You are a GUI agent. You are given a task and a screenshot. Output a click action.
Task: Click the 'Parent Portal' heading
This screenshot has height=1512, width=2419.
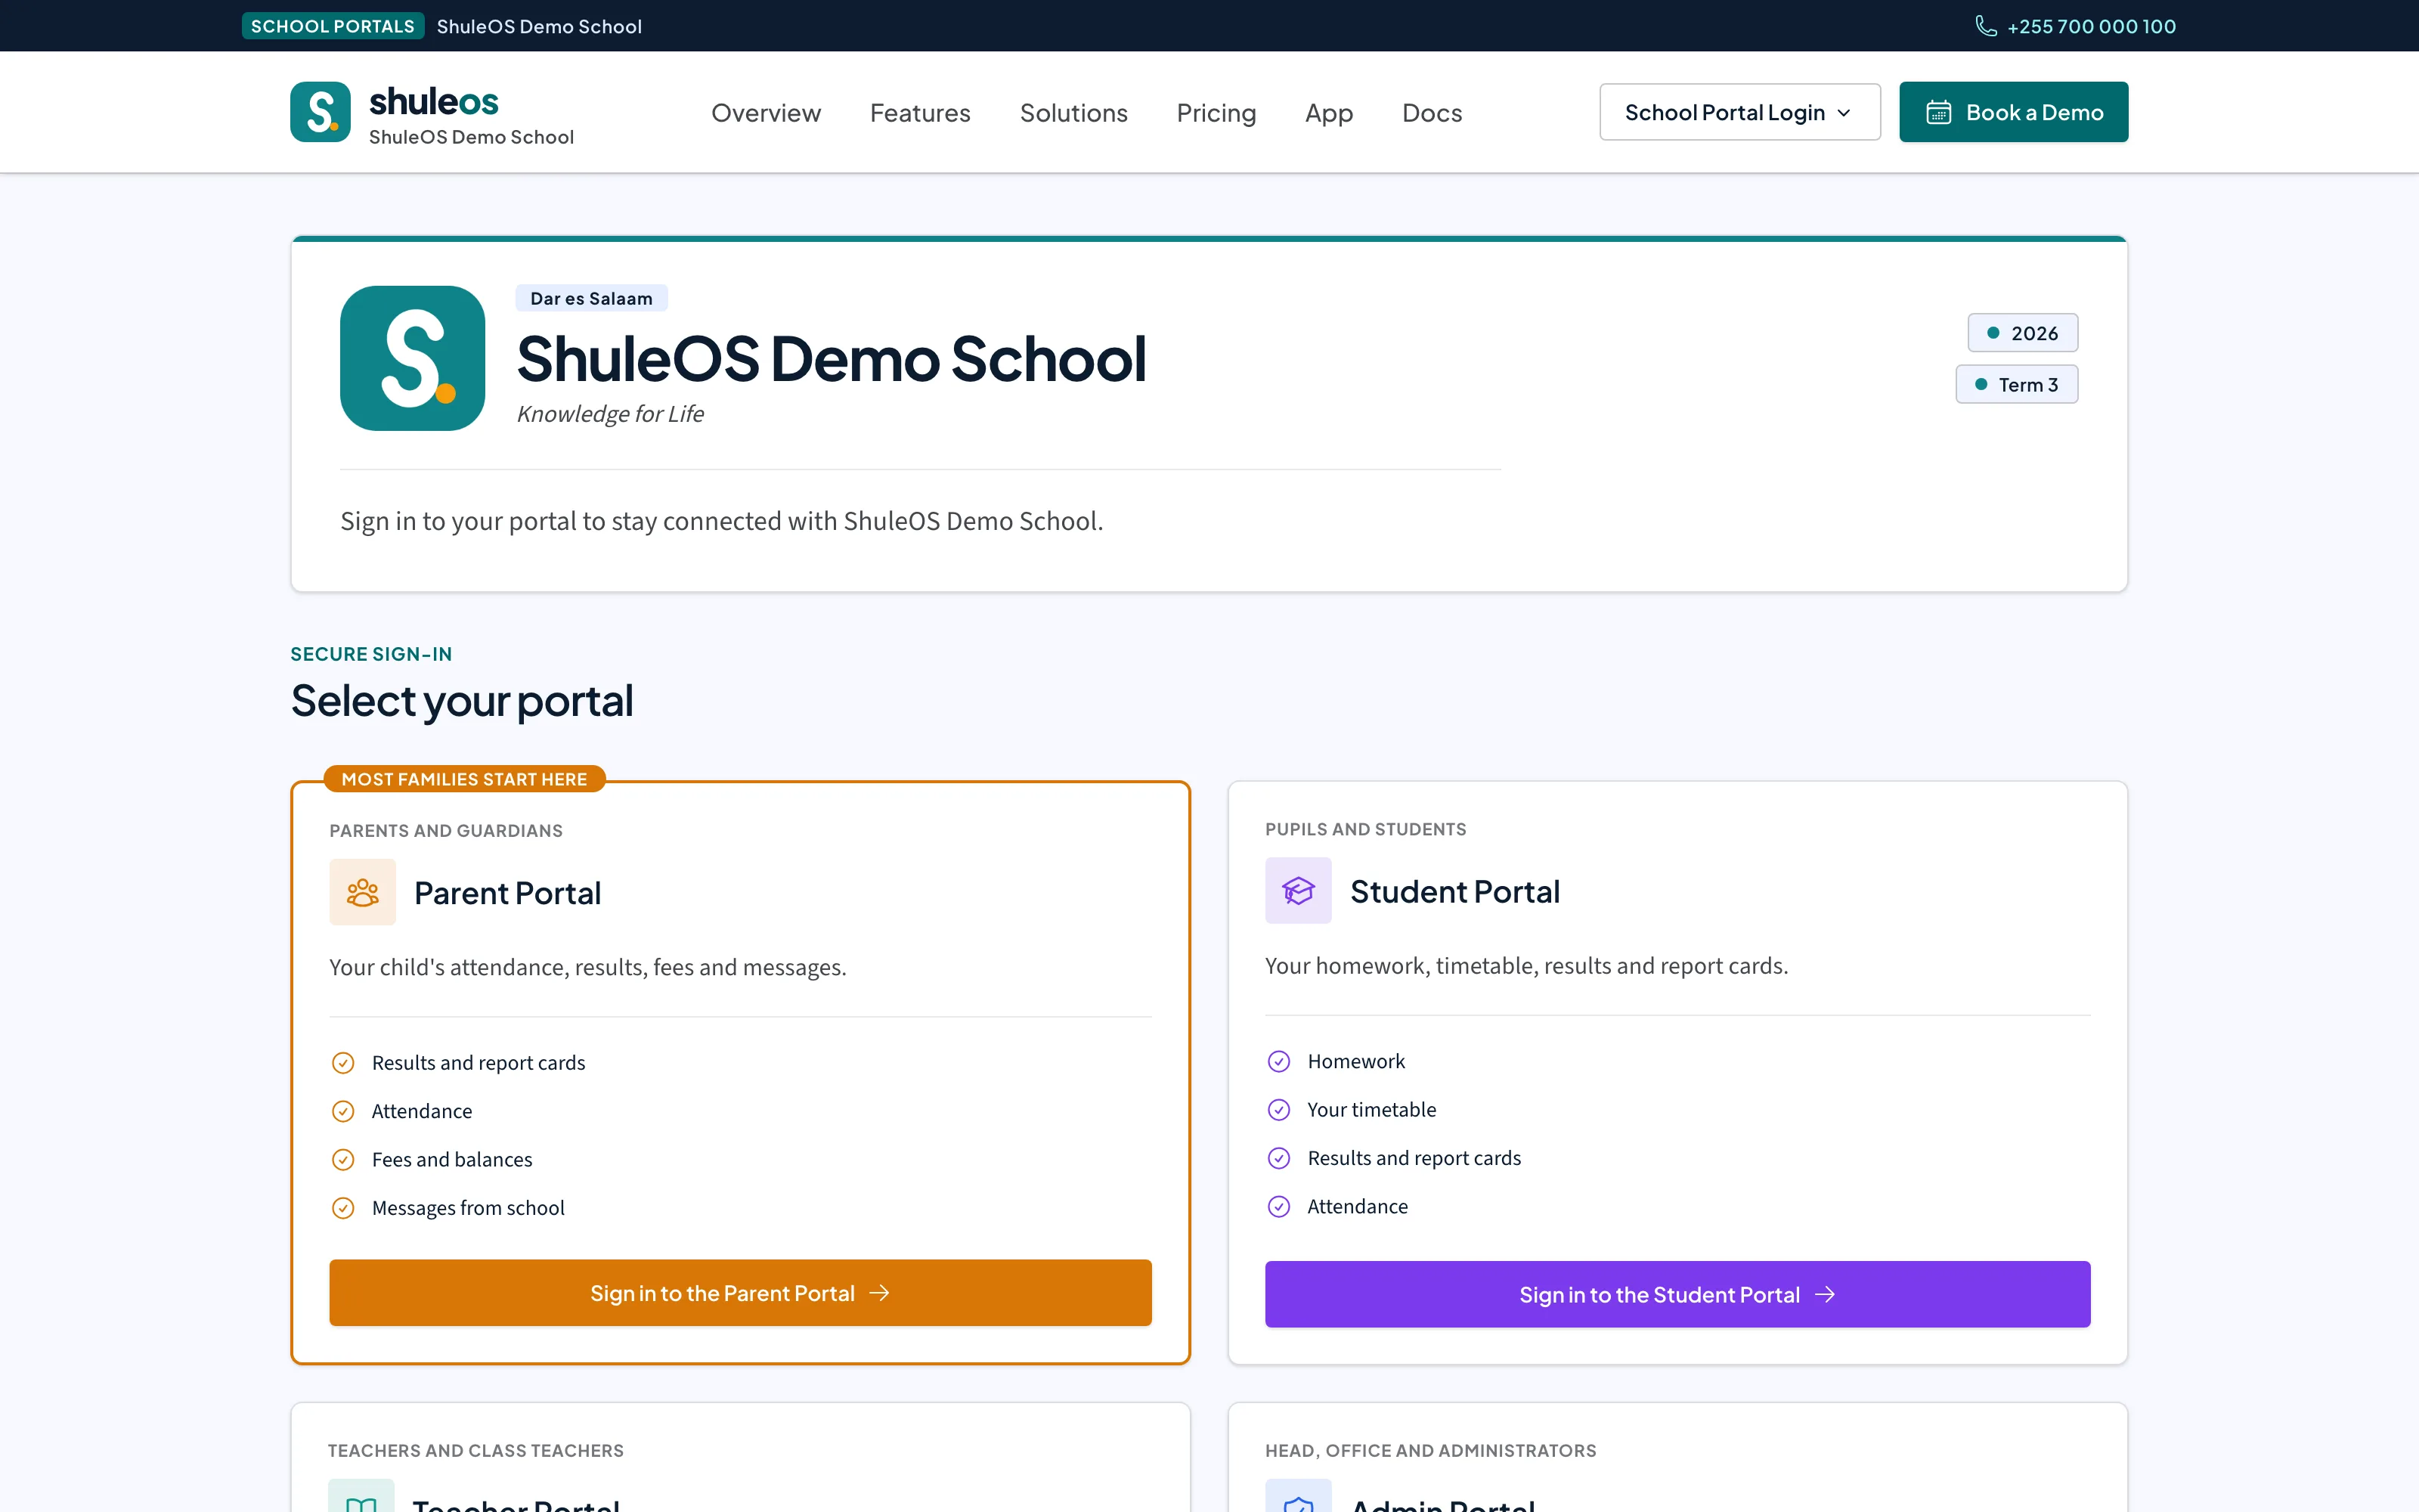point(506,893)
